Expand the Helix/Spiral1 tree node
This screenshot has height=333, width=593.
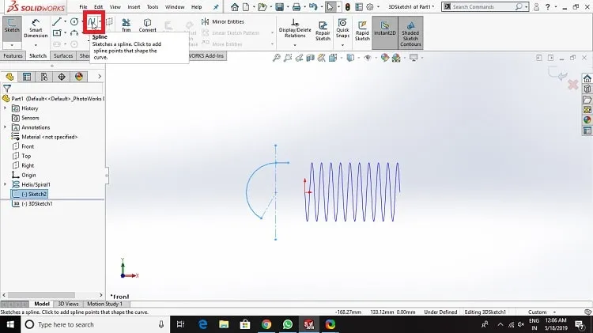coord(5,184)
